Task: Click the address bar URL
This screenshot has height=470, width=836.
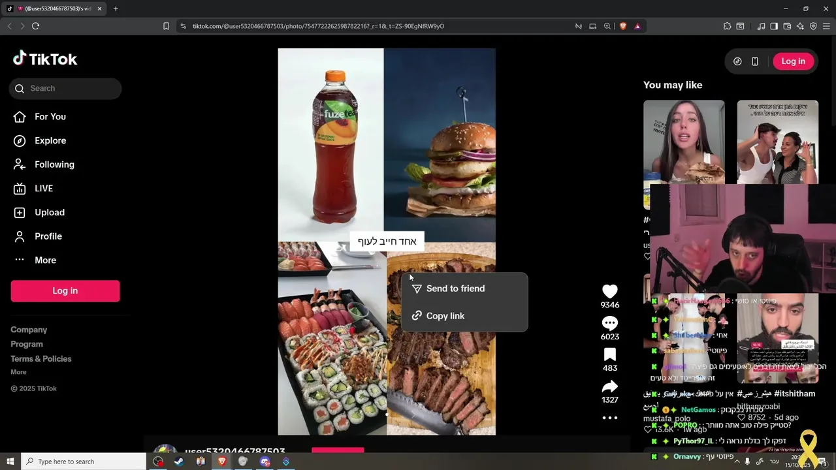Action: click(x=318, y=26)
